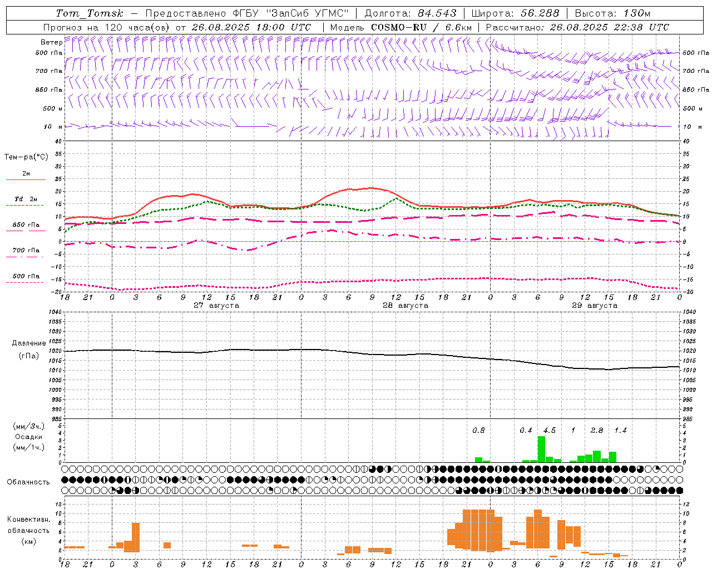Screen dimensions: 712x569
Task: Click the '(мм/1ч.)' precipitation unit label
Action: (28, 447)
